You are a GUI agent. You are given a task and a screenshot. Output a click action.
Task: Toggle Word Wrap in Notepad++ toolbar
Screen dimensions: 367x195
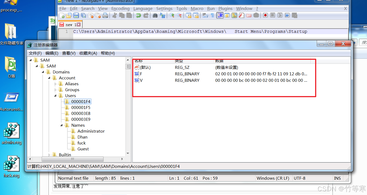(x=205, y=16)
